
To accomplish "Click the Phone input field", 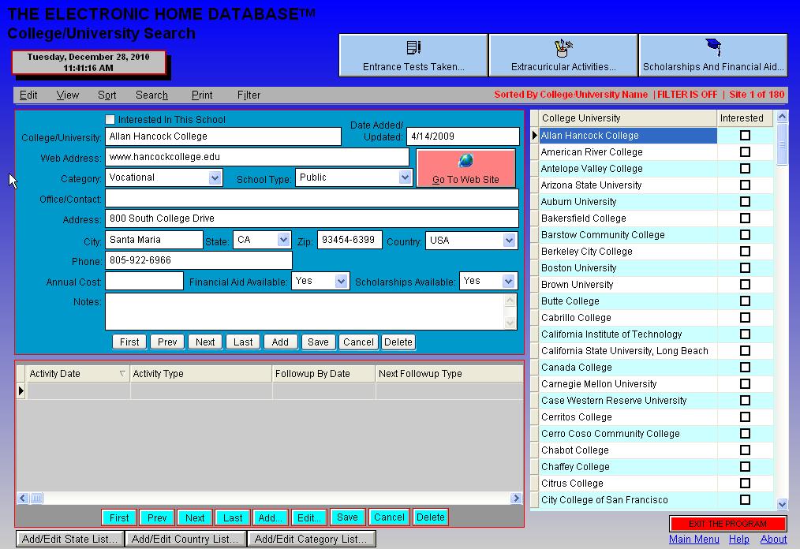I will [x=199, y=260].
